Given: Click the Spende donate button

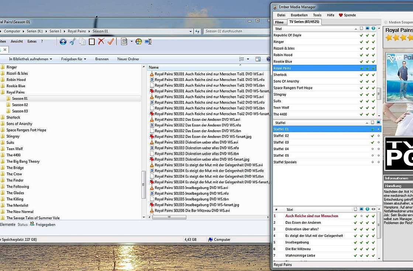Looking at the screenshot, I should [347, 15].
